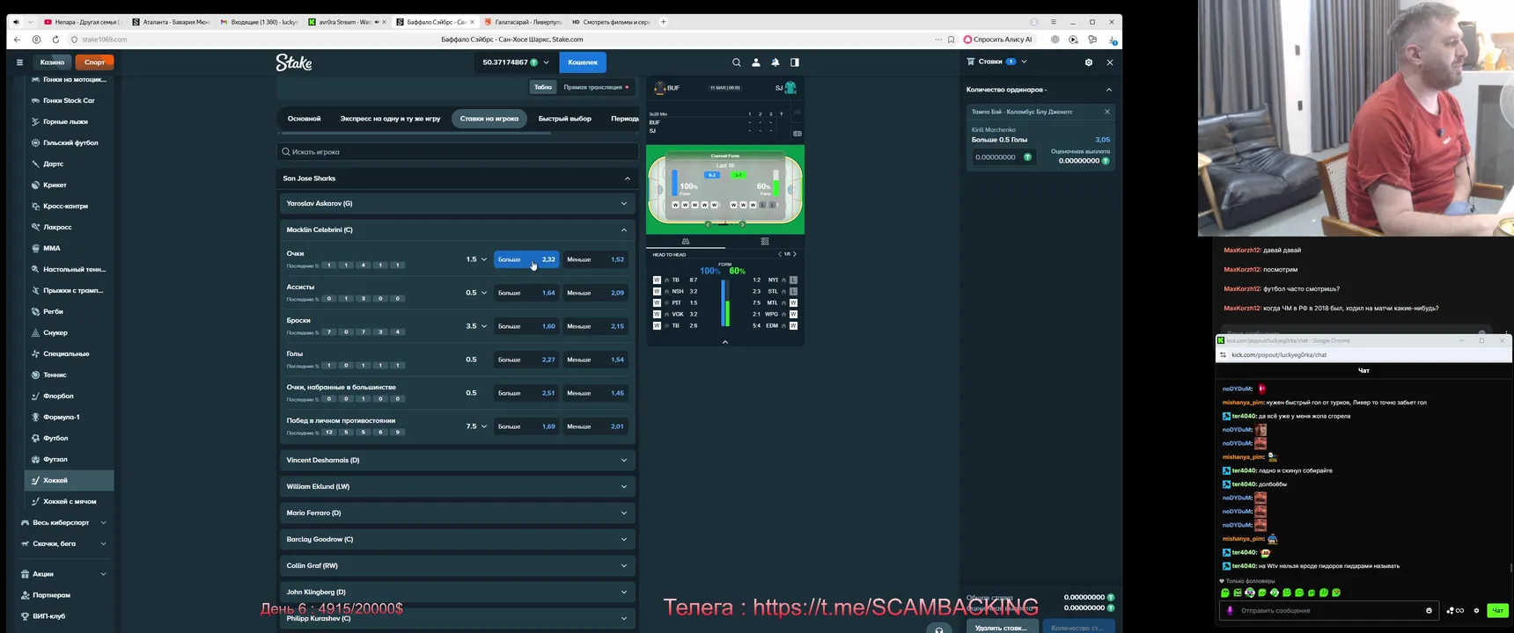Open Kick chat settings gear

(x=1476, y=610)
